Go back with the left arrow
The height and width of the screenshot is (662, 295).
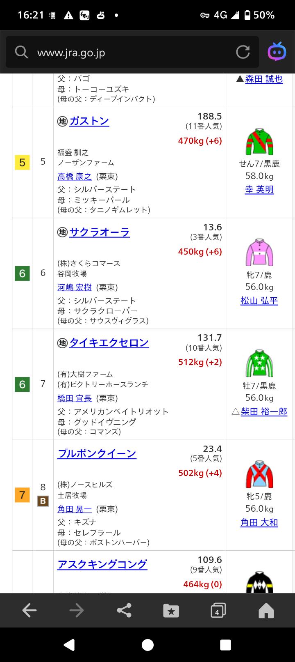pyautogui.click(x=29, y=611)
